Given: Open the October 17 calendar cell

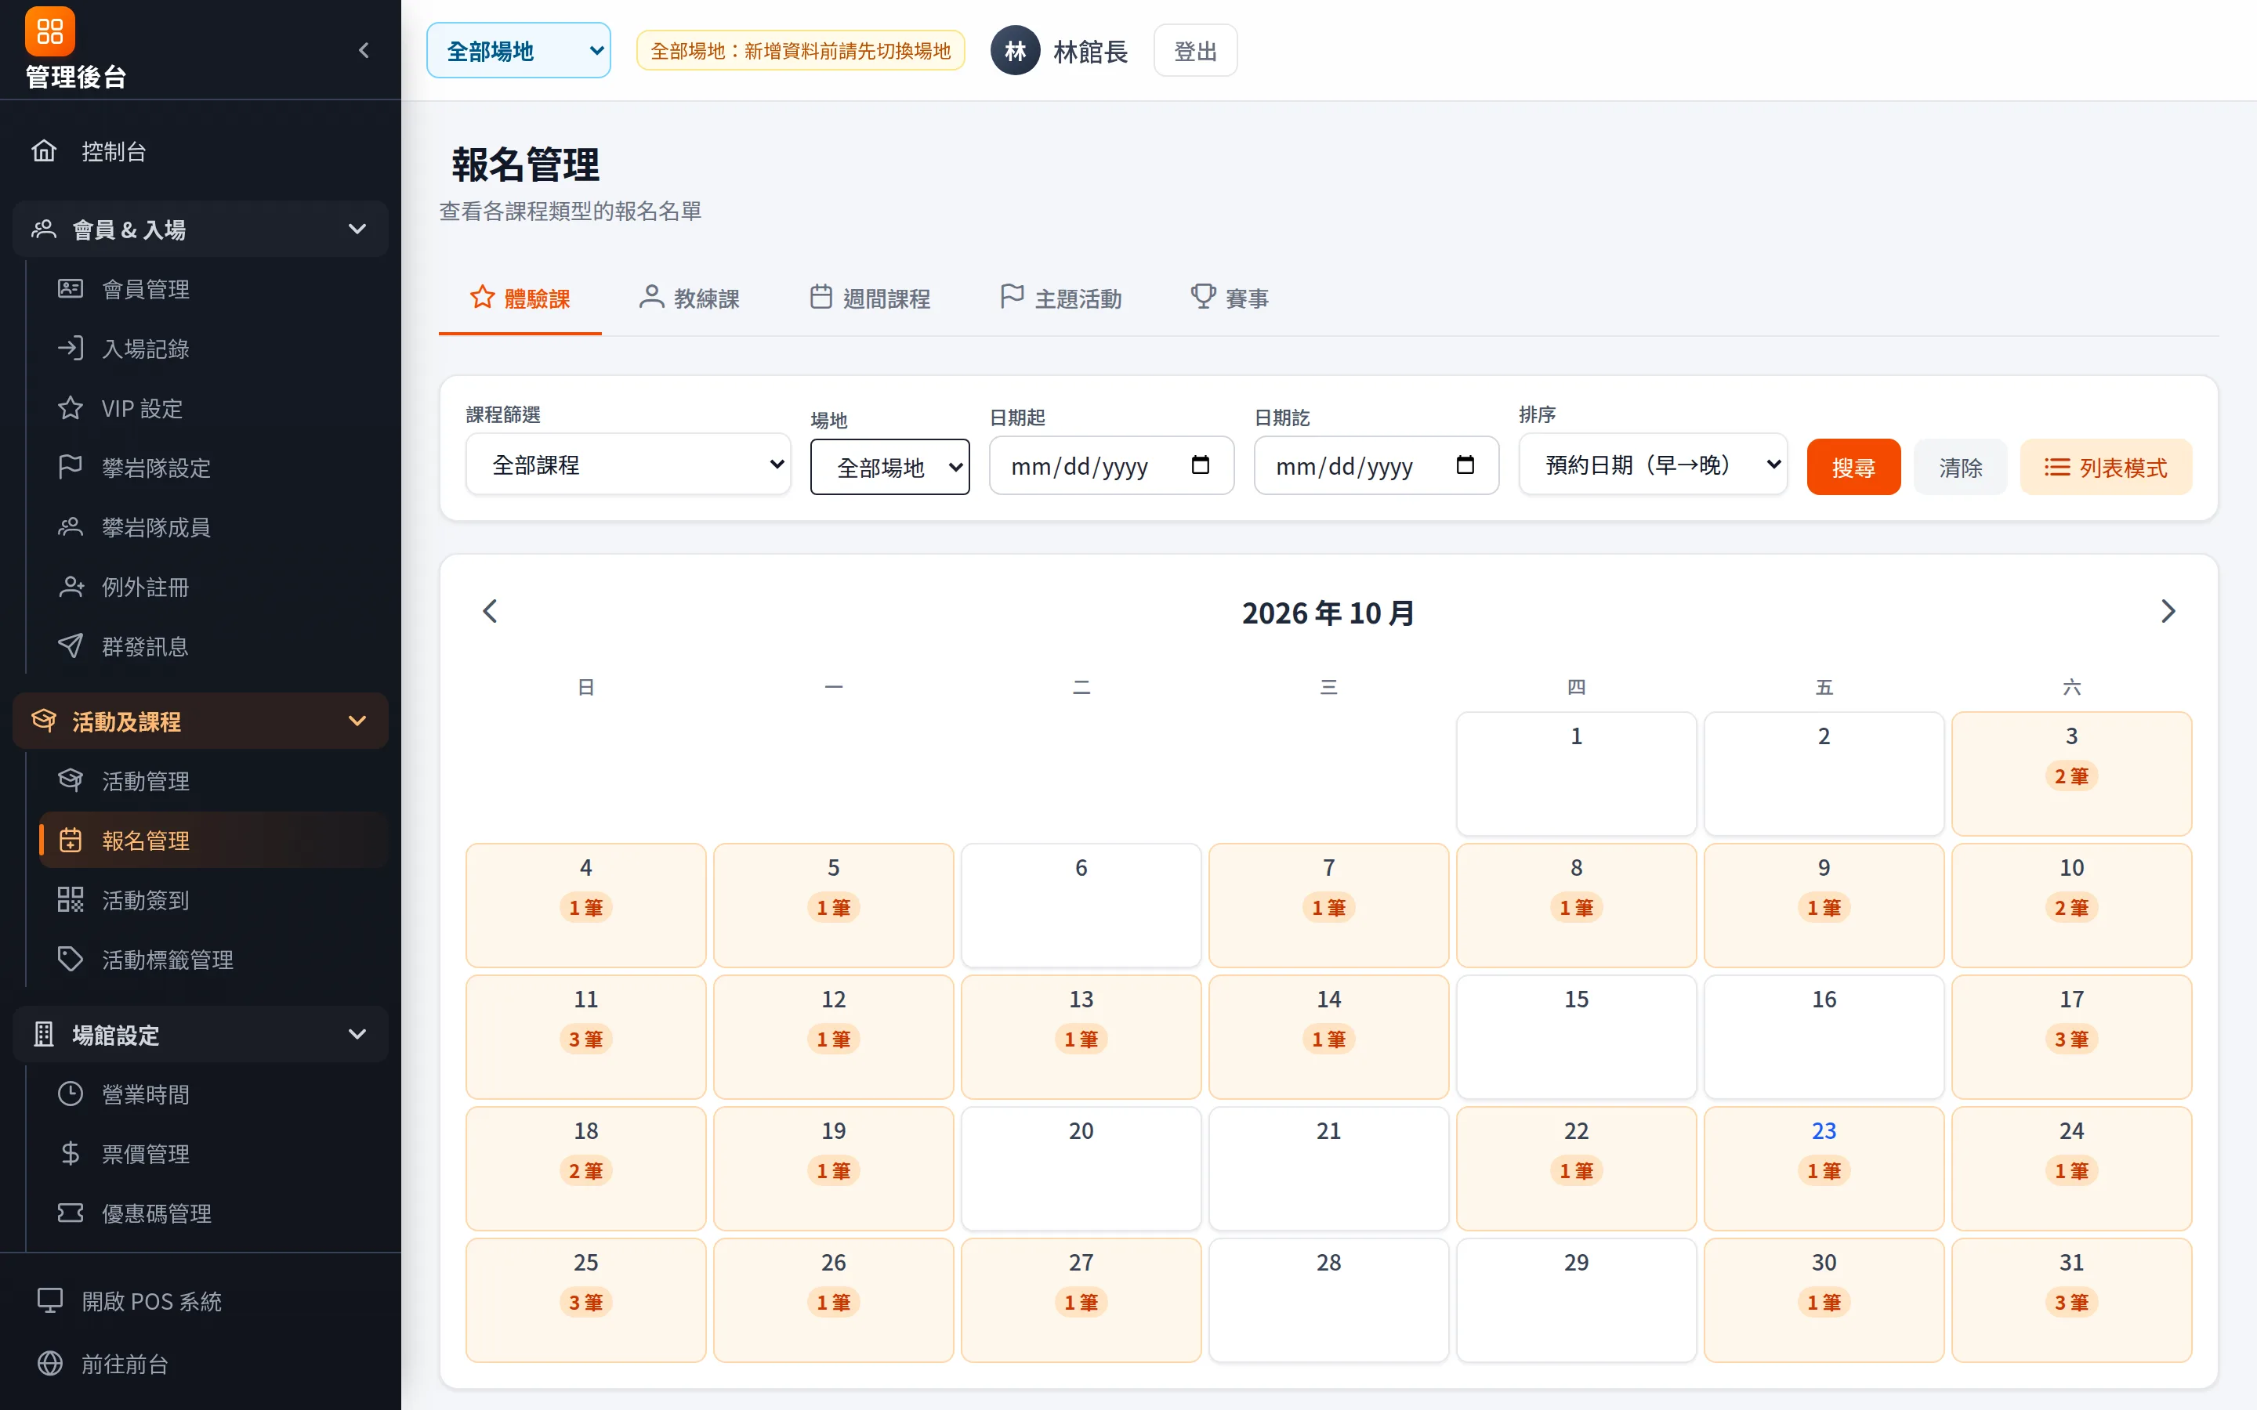Looking at the screenshot, I should tap(2071, 1037).
